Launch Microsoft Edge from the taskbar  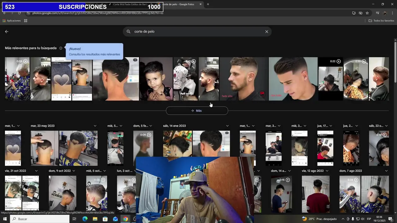85,219
